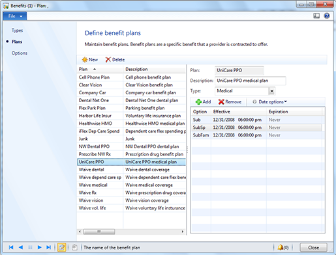Select Healthwise HMO plan
The width and height of the screenshot is (336, 255).
(x=131, y=124)
